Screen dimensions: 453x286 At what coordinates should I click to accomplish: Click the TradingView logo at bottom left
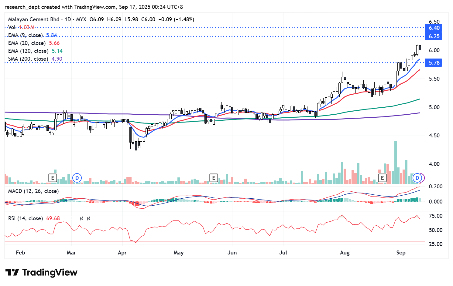[x=41, y=272]
